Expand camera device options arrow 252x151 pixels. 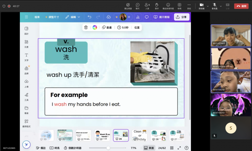pyautogui.click(x=208, y=6)
